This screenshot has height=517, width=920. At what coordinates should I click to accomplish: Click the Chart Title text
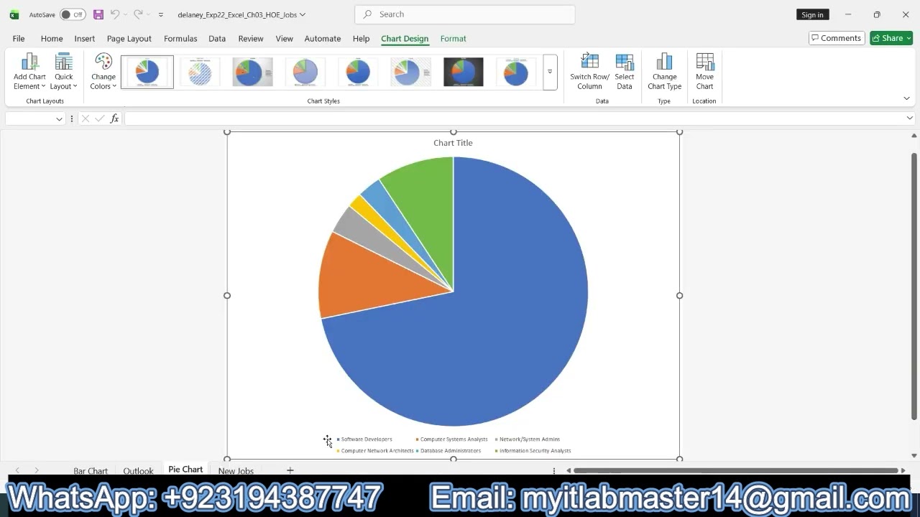(453, 143)
